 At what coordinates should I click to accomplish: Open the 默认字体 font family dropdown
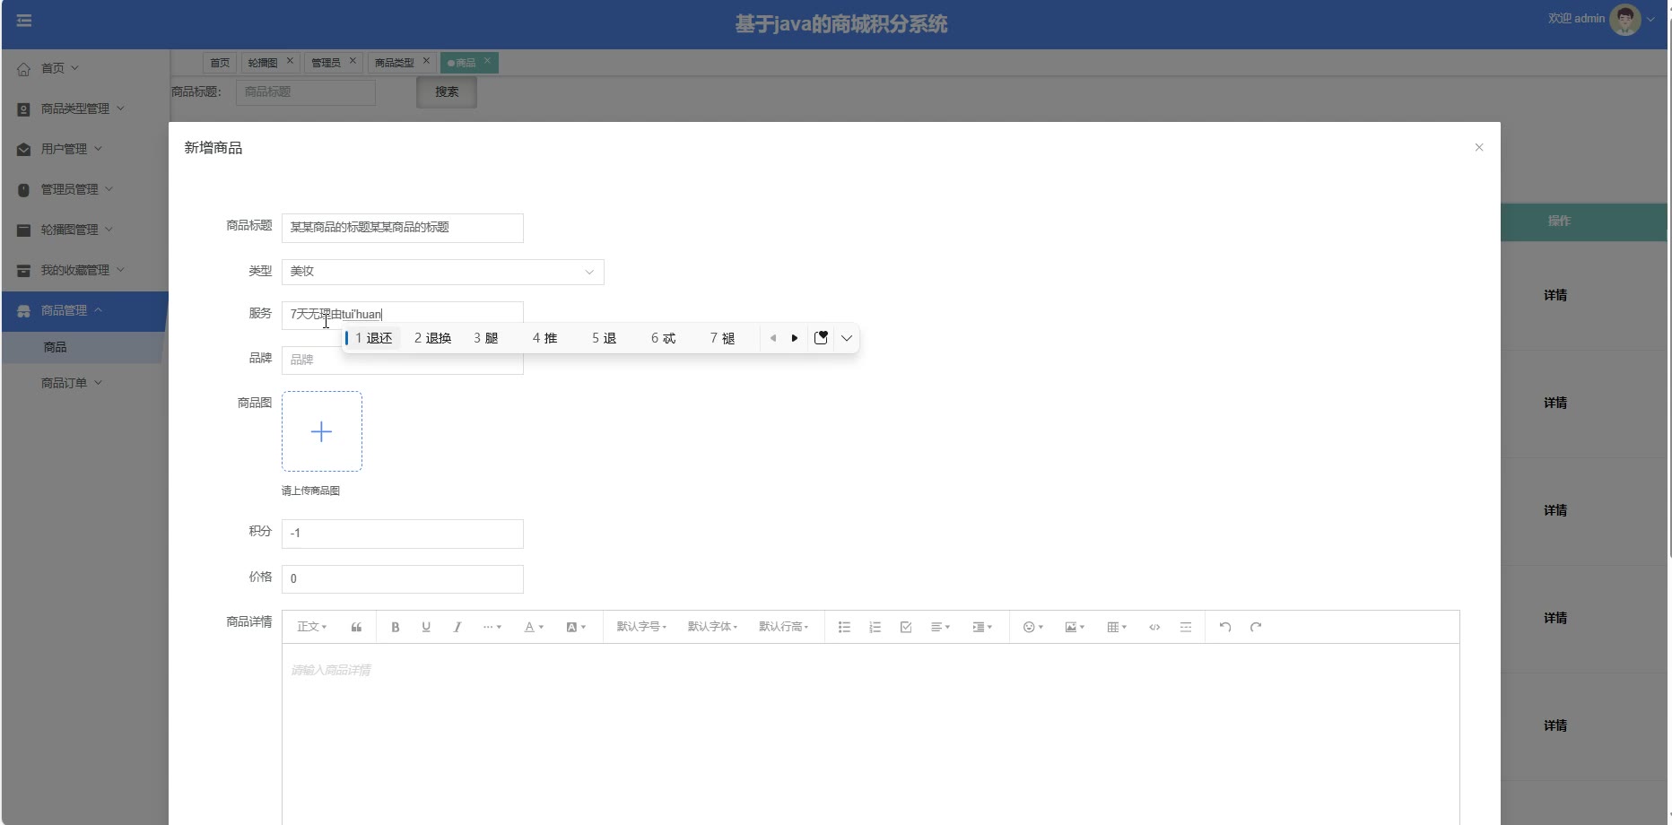[x=712, y=628]
